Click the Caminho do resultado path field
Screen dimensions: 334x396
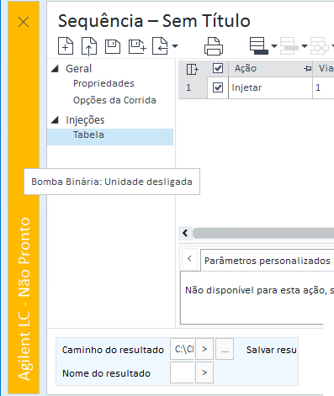pos(182,349)
